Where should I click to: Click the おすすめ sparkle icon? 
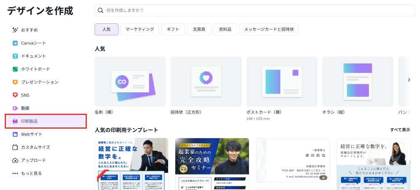(x=15, y=30)
